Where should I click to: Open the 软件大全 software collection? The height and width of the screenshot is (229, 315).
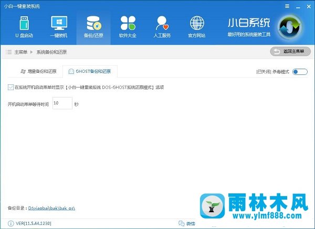tap(128, 27)
